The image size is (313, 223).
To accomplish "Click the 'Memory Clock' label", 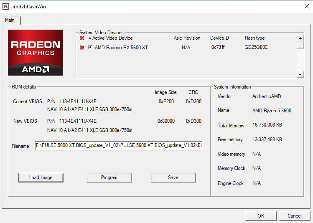I will tap(232, 168).
